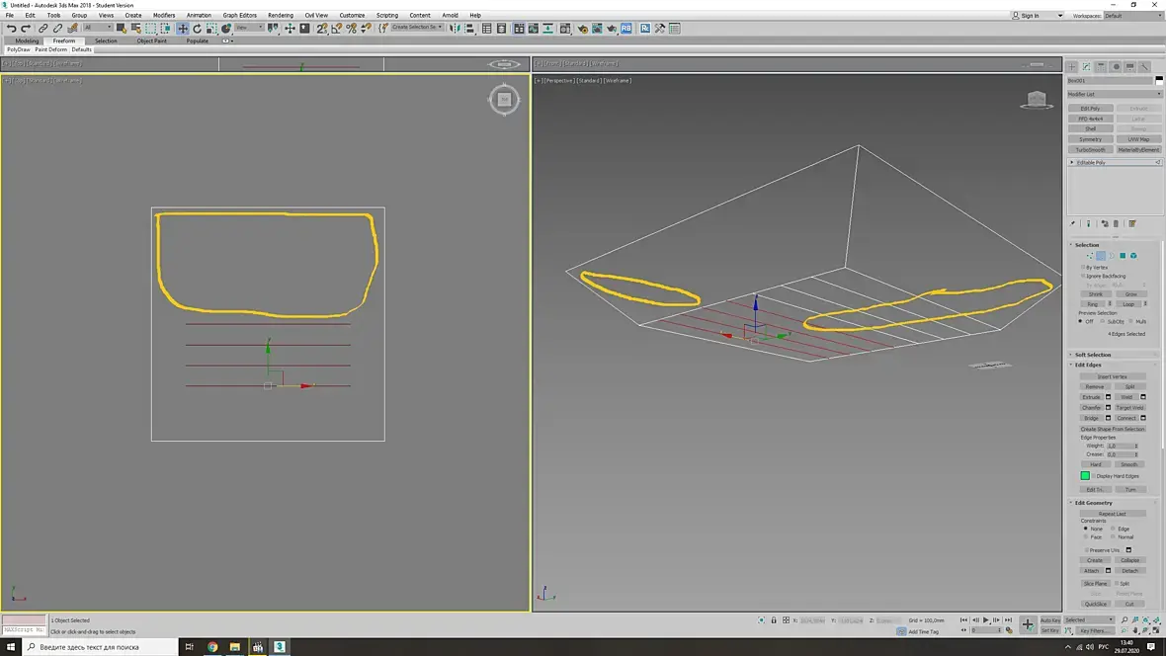
Task: Select Multi preview selection radio
Action: click(1131, 321)
